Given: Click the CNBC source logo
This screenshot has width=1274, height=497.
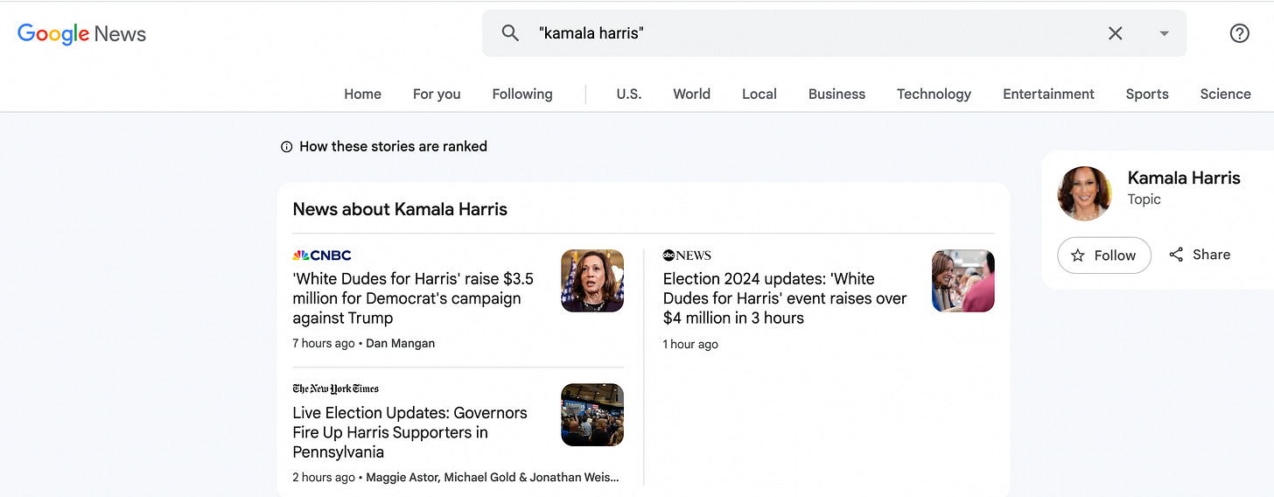Looking at the screenshot, I should point(322,255).
